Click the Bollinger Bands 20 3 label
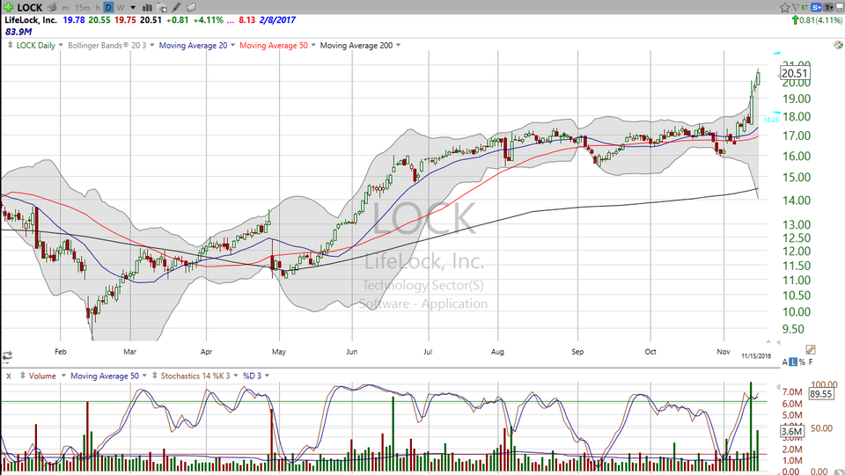The image size is (845, 475). (x=107, y=45)
